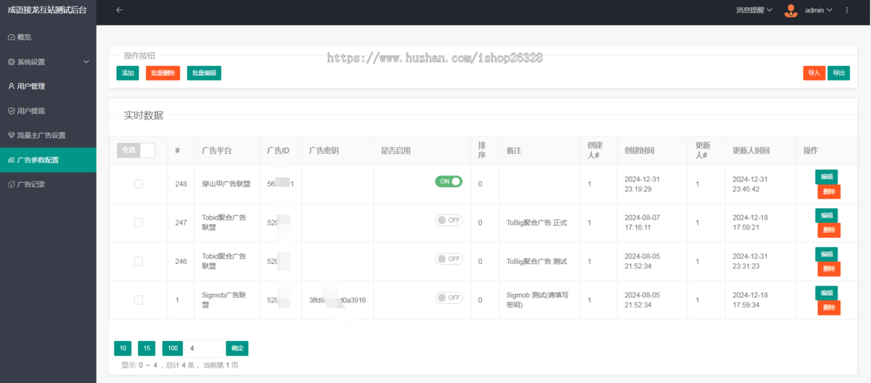
Task: Click 编辑 for row 247
Action: [x=826, y=215]
